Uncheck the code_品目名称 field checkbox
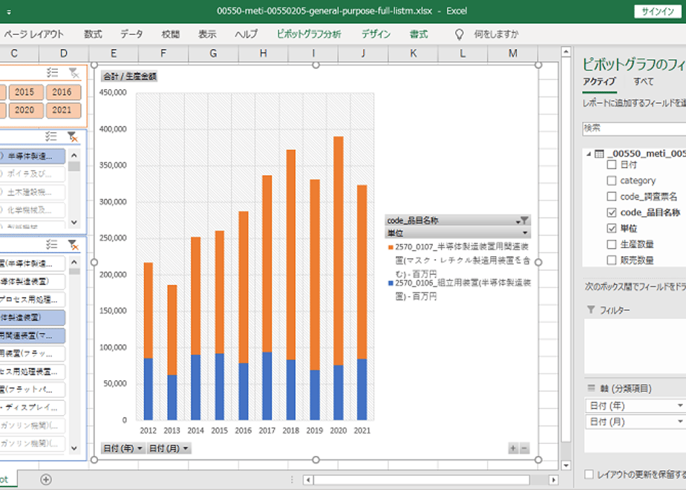This screenshot has width=686, height=490. [612, 212]
